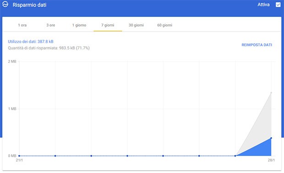This screenshot has width=284, height=173.
Task: Click the 21/1 date label
Action: pyautogui.click(x=19, y=160)
